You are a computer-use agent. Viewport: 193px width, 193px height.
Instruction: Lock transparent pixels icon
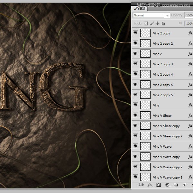click(x=146, y=23)
